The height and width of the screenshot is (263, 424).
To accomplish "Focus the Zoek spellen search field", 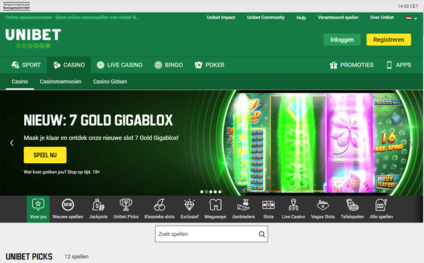I will point(211,234).
